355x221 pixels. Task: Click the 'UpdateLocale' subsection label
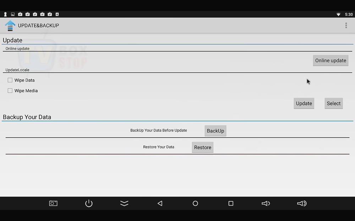[x=17, y=70]
